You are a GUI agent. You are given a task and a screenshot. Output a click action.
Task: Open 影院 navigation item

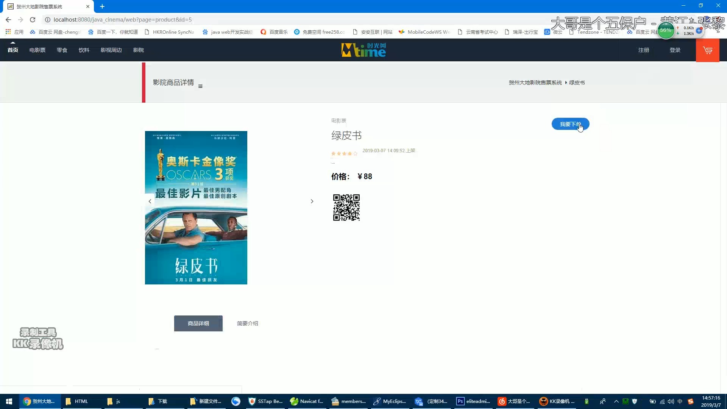139,50
